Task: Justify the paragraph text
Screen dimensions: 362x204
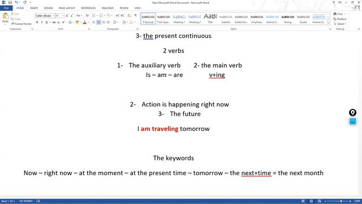Action: (108, 22)
